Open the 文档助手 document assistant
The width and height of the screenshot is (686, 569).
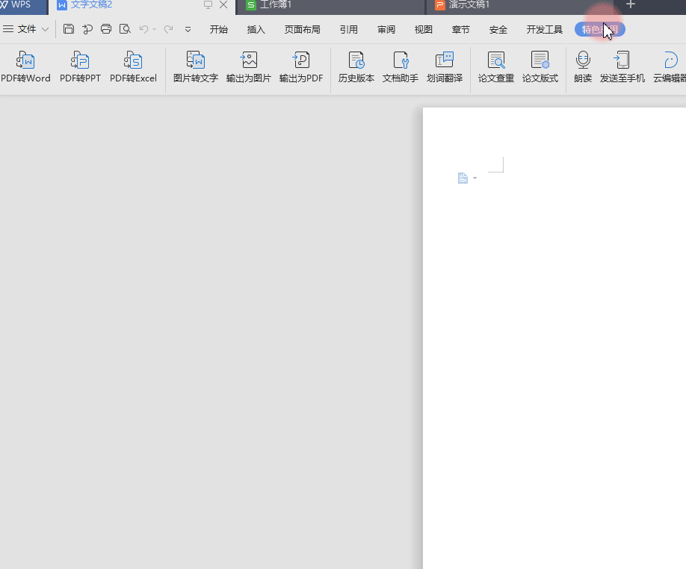click(401, 68)
